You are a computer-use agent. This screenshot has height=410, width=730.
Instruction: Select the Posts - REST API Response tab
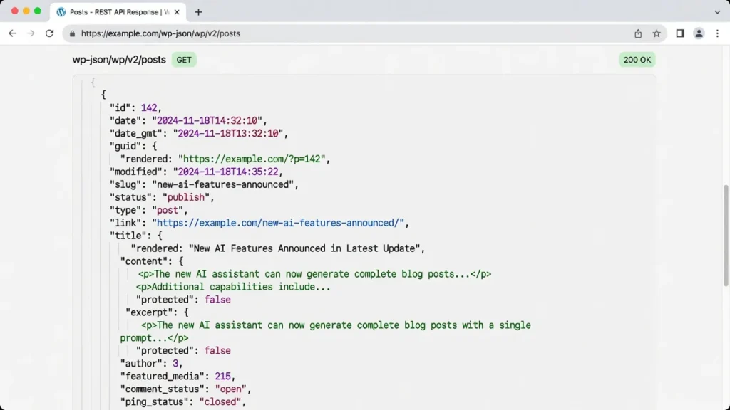tap(118, 12)
